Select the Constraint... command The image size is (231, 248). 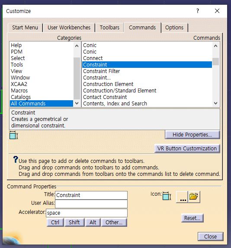[x=147, y=78]
